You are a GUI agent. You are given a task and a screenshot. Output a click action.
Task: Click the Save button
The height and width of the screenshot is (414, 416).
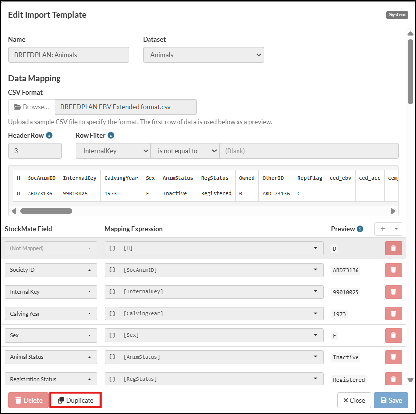point(391,400)
